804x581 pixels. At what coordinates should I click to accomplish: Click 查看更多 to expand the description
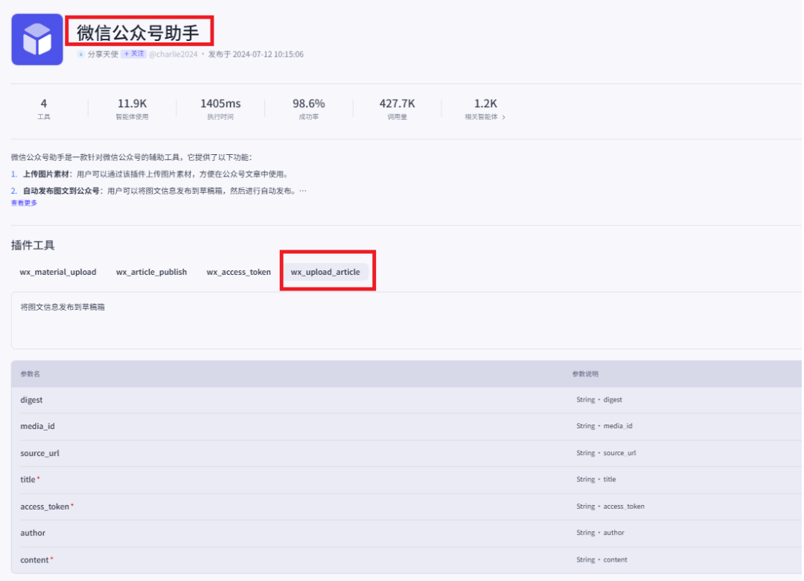coord(24,203)
